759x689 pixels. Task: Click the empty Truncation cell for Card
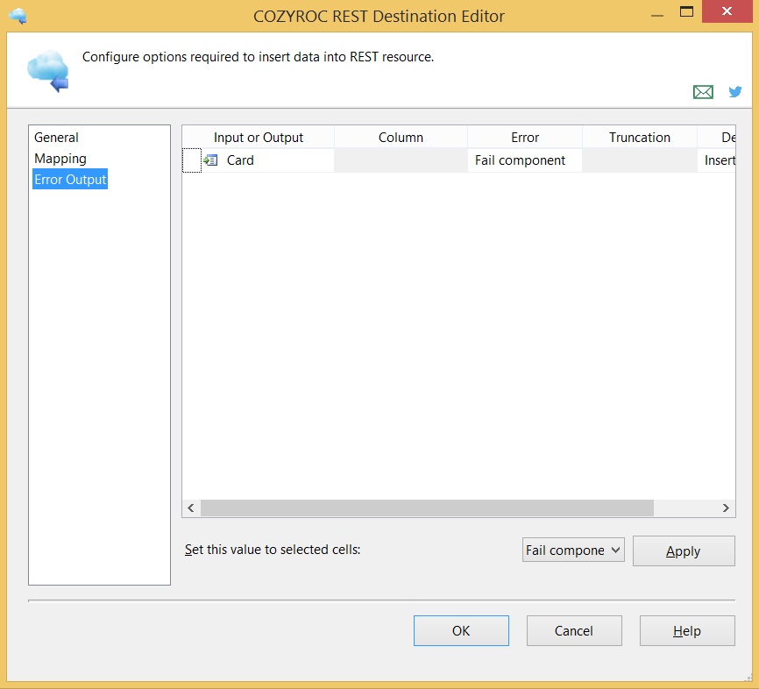[640, 160]
